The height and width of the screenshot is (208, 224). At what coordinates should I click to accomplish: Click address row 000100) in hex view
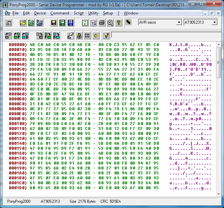(18, 124)
